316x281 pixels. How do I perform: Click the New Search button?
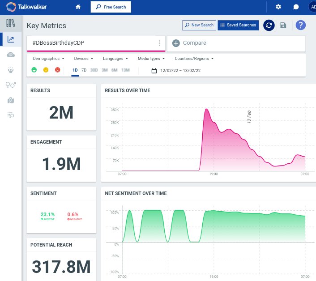[199, 25]
